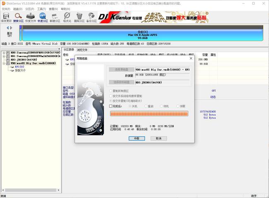Click the VD0 macOS Big Sur disk icon
The image size is (269, 198).
click(x=8, y=63)
